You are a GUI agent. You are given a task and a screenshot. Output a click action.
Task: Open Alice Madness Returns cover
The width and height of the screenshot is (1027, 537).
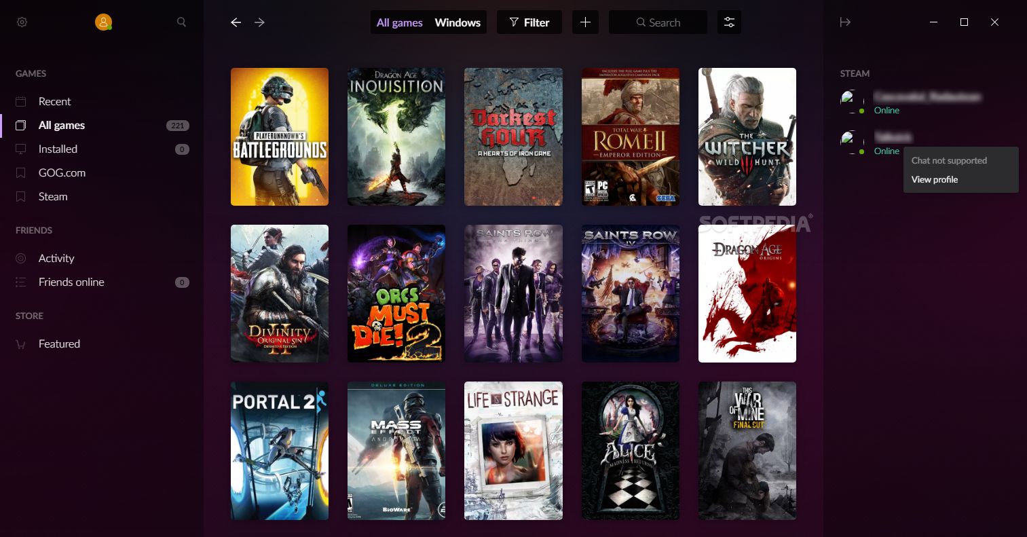point(631,451)
